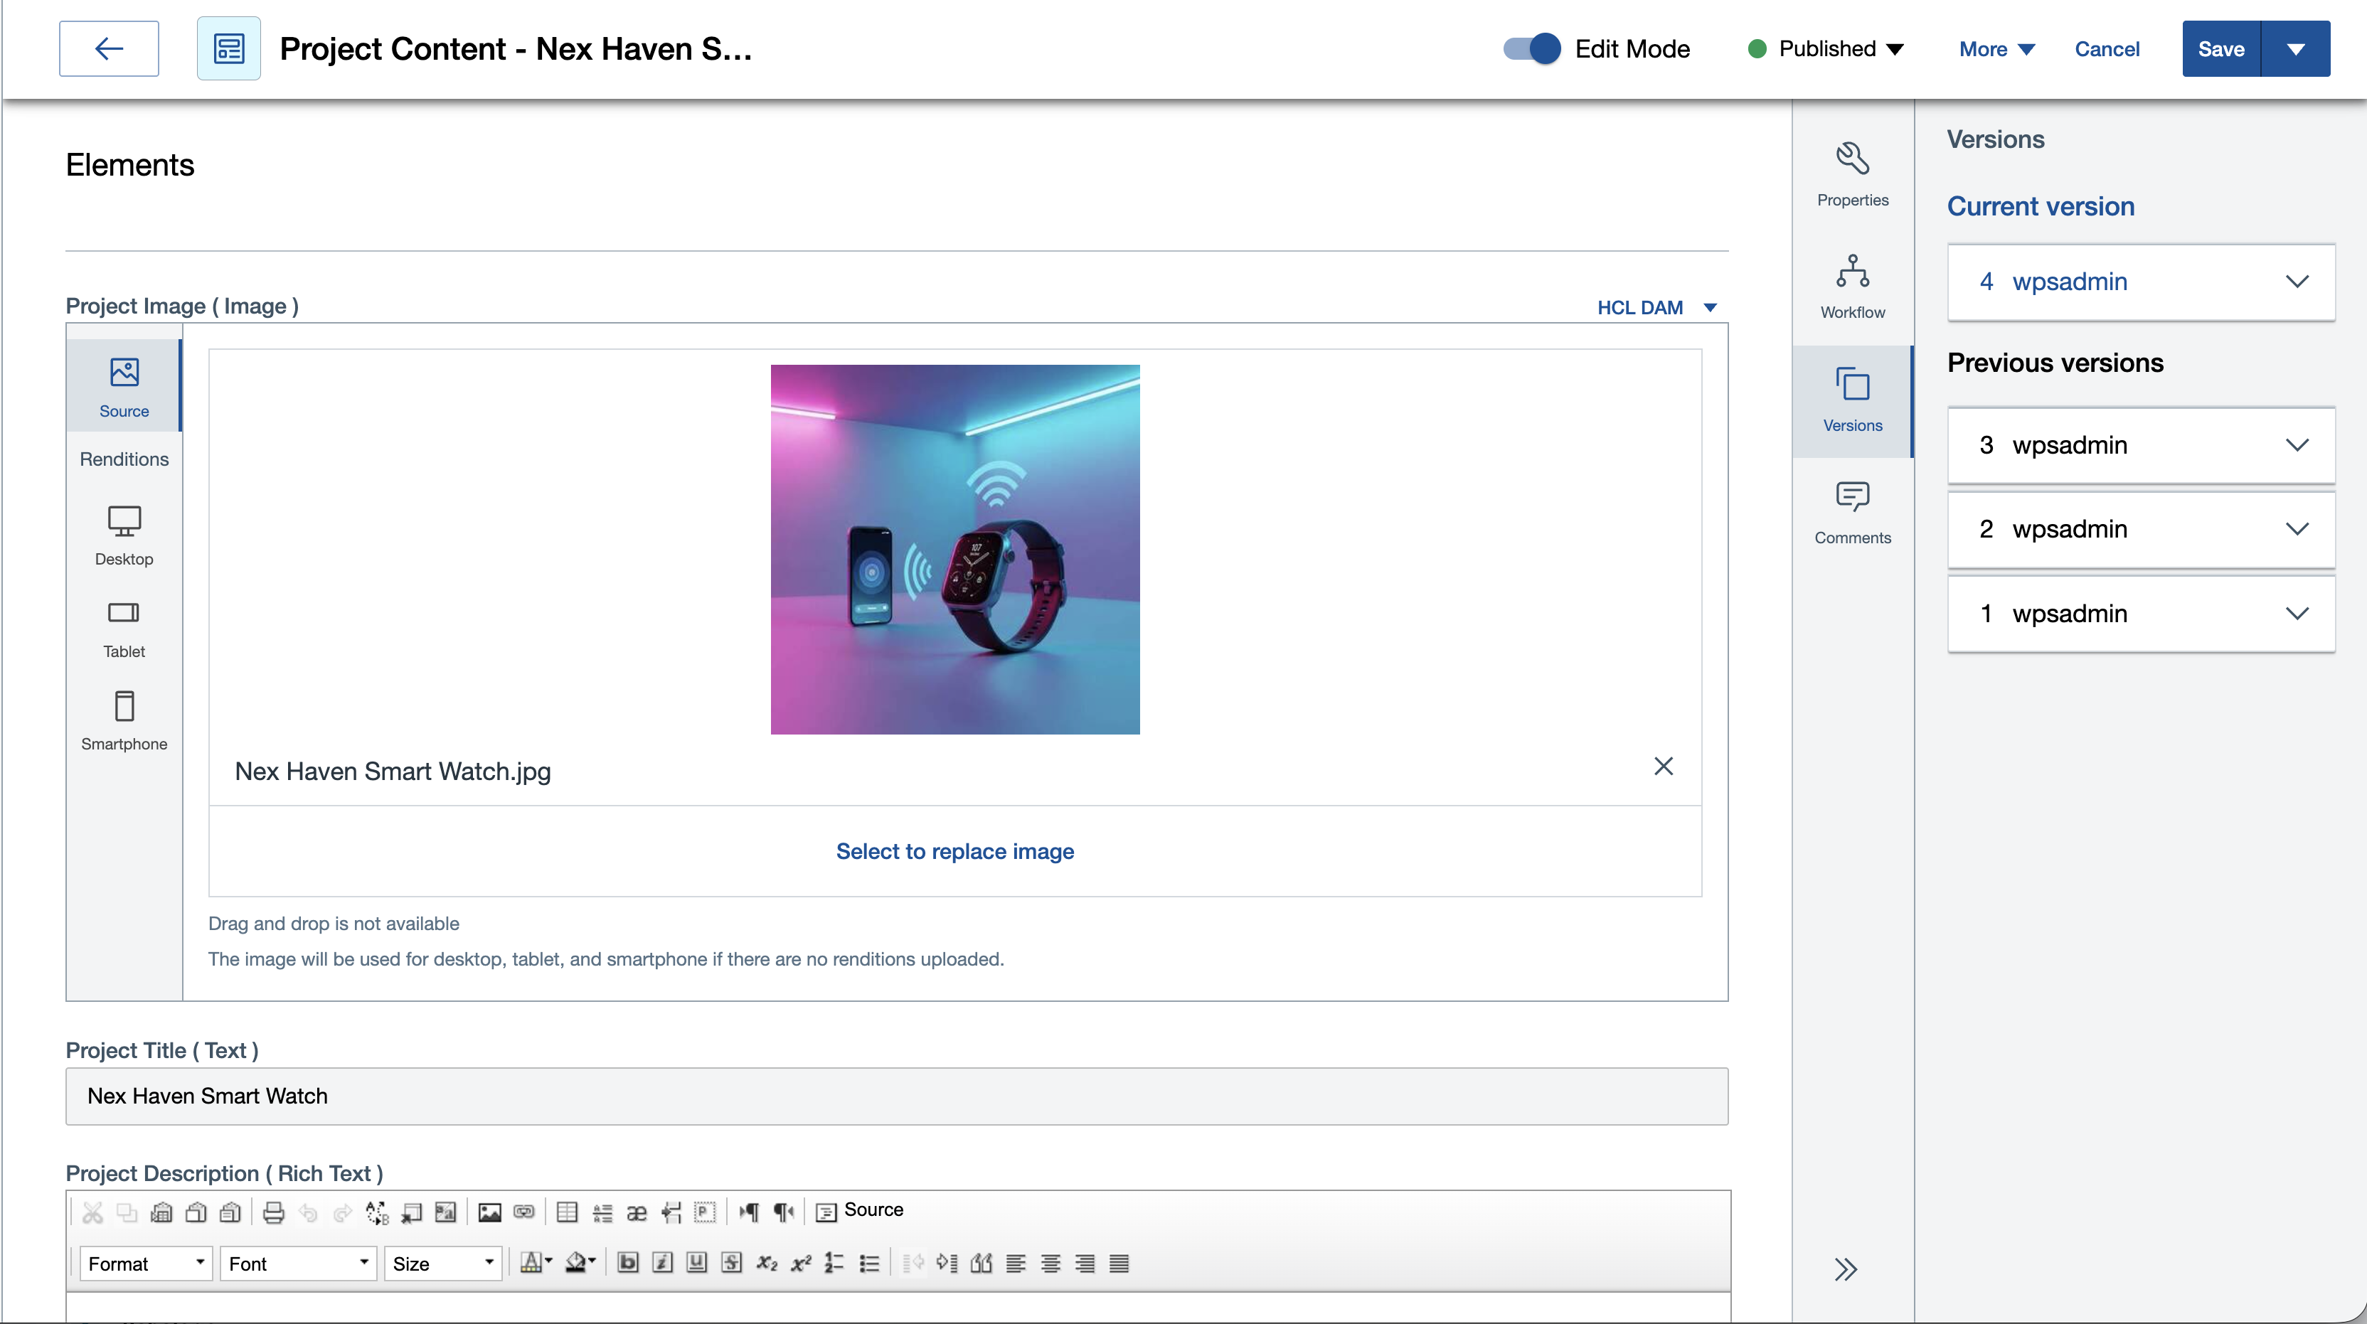The width and height of the screenshot is (2367, 1324).
Task: Click the Cut icon in editor toolbar
Action: 92,1212
